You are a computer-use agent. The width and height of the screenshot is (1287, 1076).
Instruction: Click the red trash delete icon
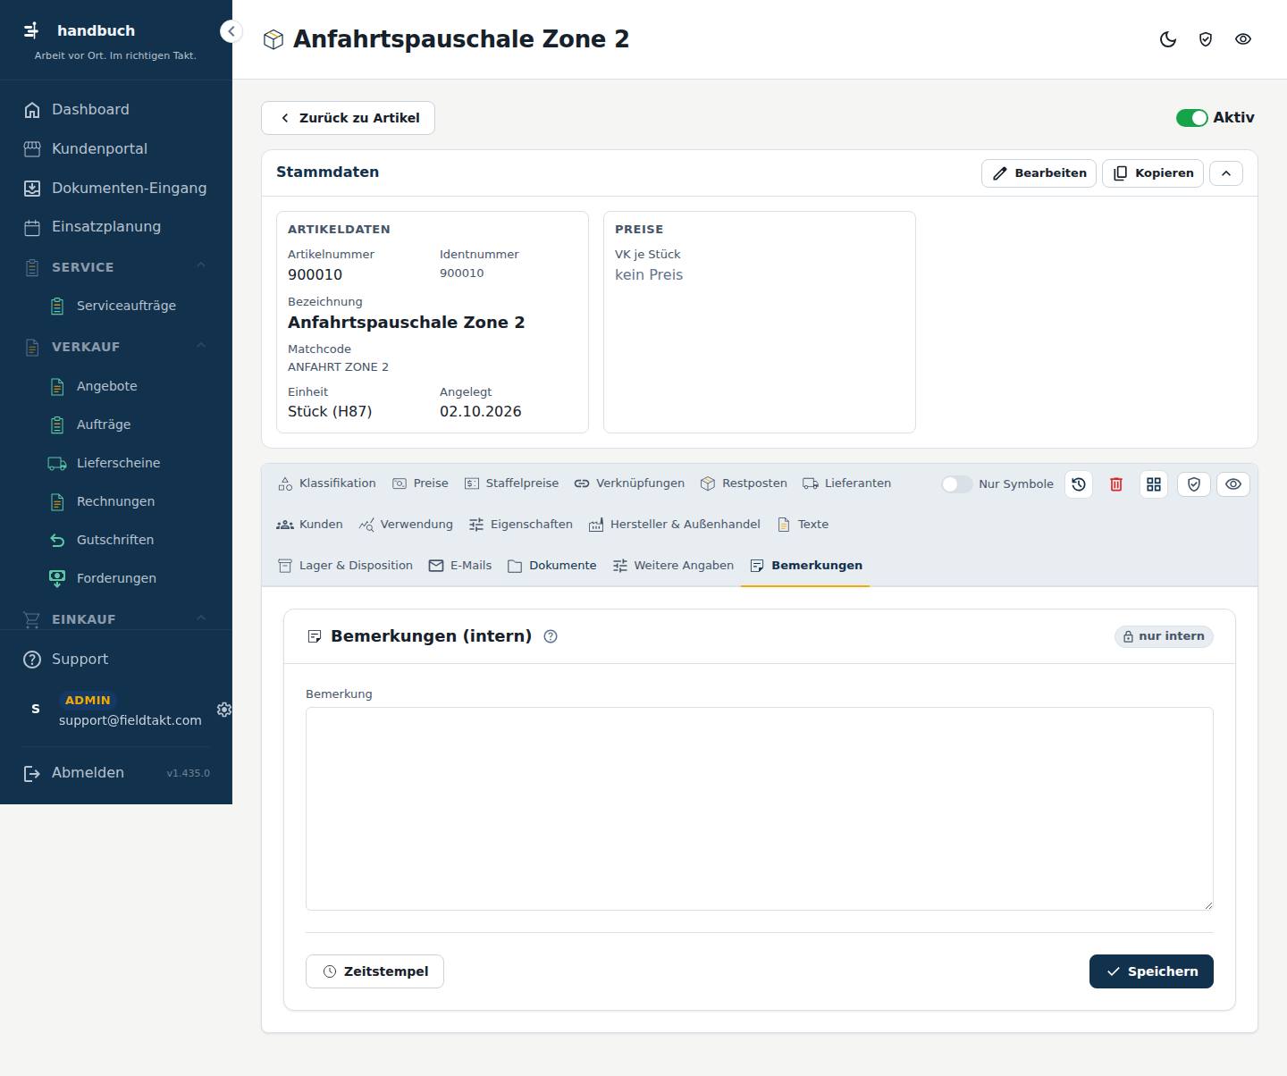1116,484
